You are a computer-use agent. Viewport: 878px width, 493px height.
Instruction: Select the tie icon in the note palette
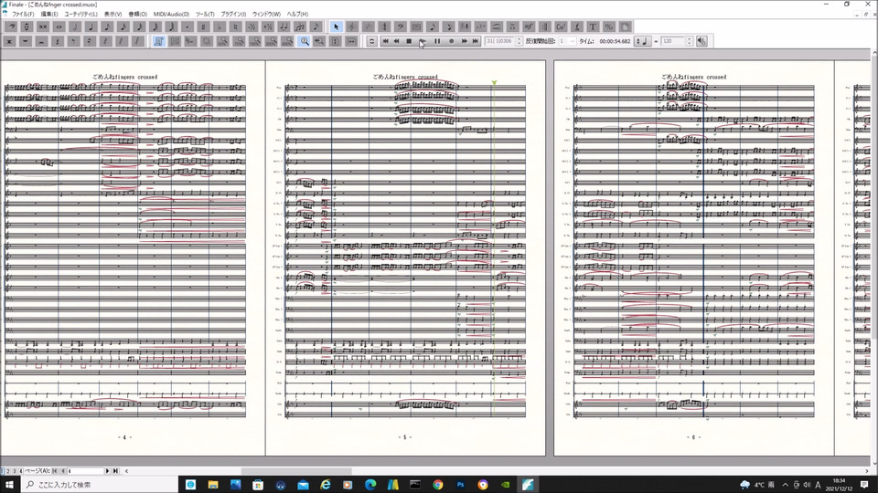pos(284,26)
